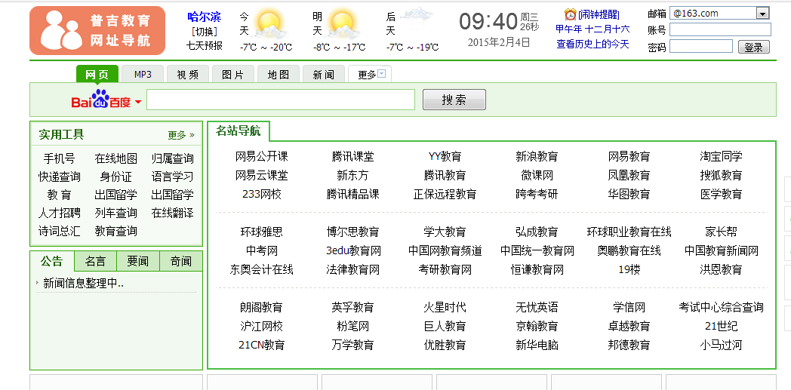Switch to the 网页 search tab
The height and width of the screenshot is (390, 791).
point(97,74)
